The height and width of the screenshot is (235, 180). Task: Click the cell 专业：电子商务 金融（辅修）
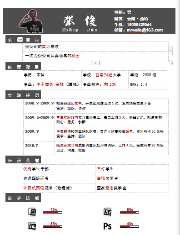(x=52, y=84)
